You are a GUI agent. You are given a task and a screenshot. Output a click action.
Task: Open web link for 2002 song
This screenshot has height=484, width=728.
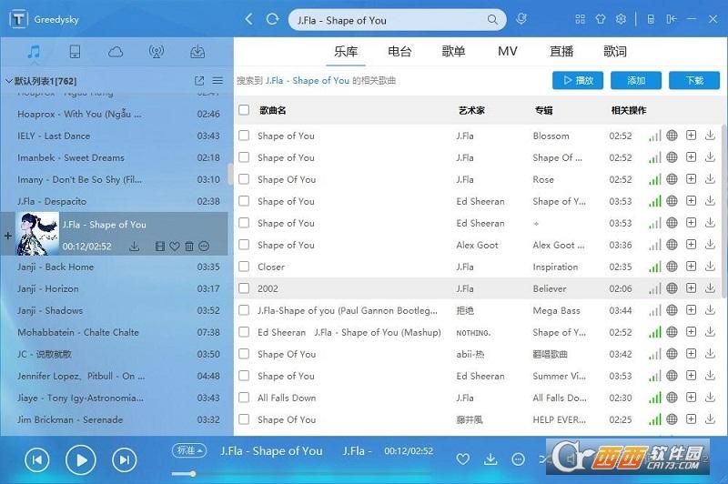coord(672,288)
